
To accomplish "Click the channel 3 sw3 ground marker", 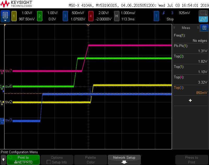I will tap(2, 121).
